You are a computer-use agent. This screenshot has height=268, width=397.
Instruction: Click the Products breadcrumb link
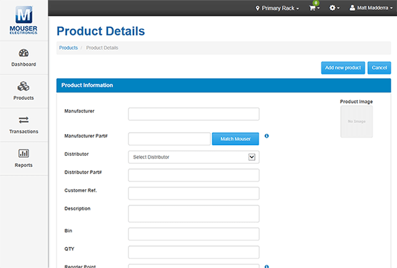(68, 48)
